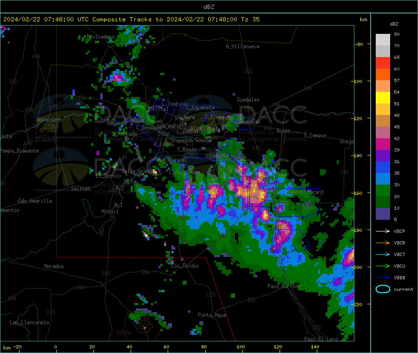The image size is (418, 353).
Task: Click the 'El_Desvio' map label
Action: [108, 176]
